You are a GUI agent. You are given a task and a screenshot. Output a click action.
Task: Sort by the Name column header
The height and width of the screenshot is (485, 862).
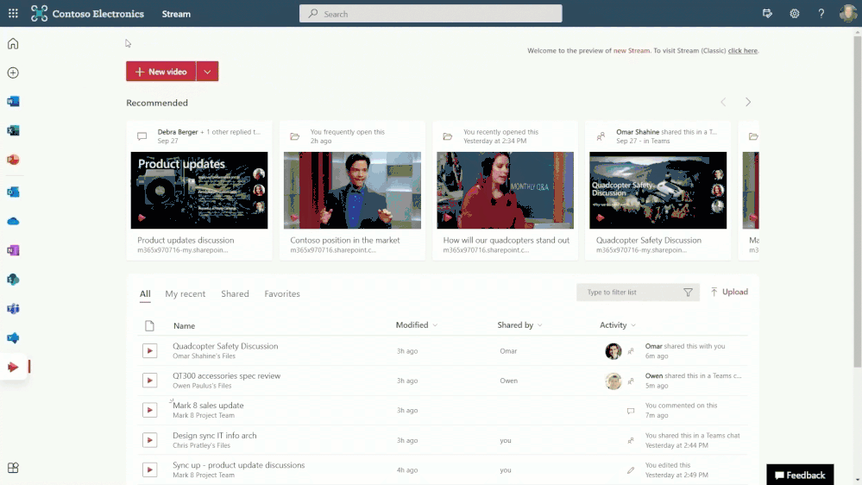[184, 325]
